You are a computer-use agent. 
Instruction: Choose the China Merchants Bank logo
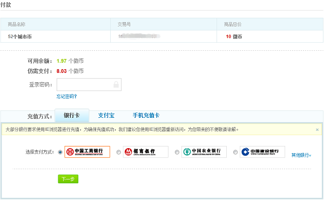(146, 152)
